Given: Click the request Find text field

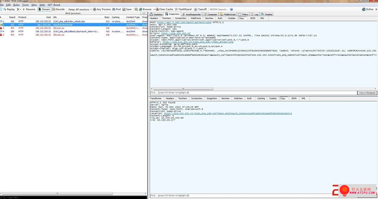Looking at the screenshot, I should [x=253, y=93].
